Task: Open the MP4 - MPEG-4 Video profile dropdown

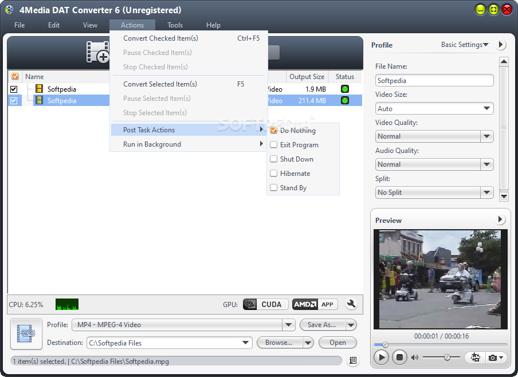Action: coord(288,325)
